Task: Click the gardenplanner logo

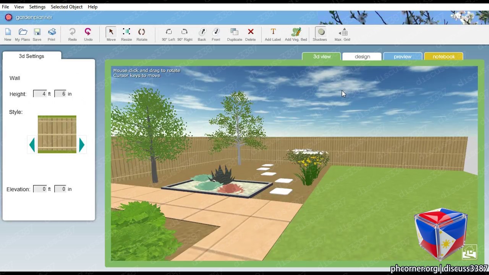Action: tap(29, 17)
